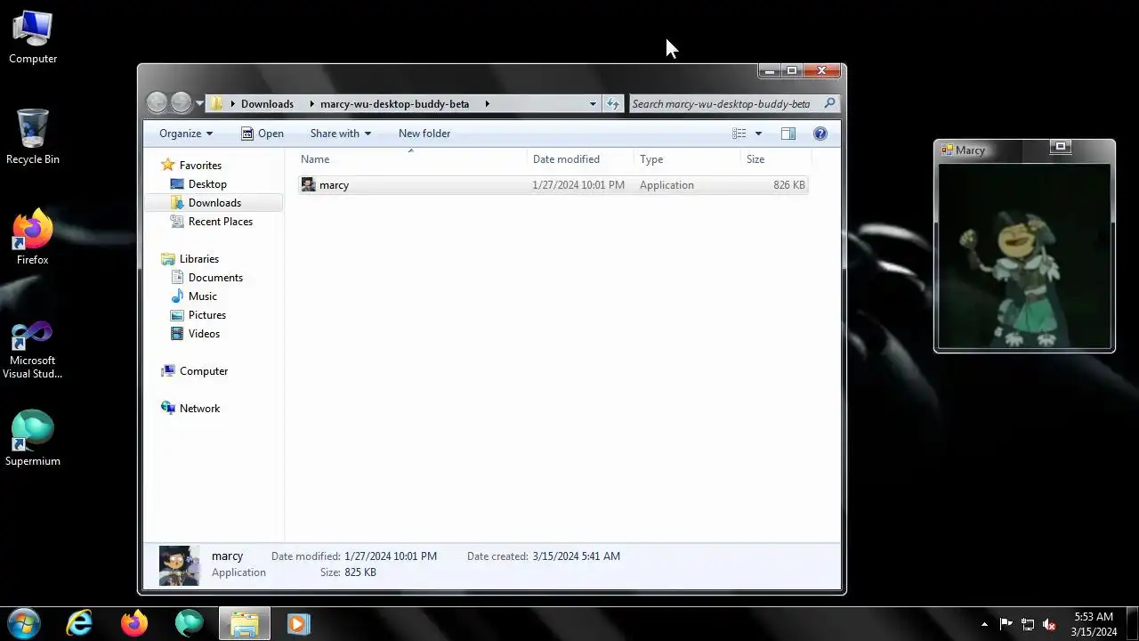Select the Windows Explorer taskbar button
Image resolution: width=1139 pixels, height=641 pixels.
(245, 623)
